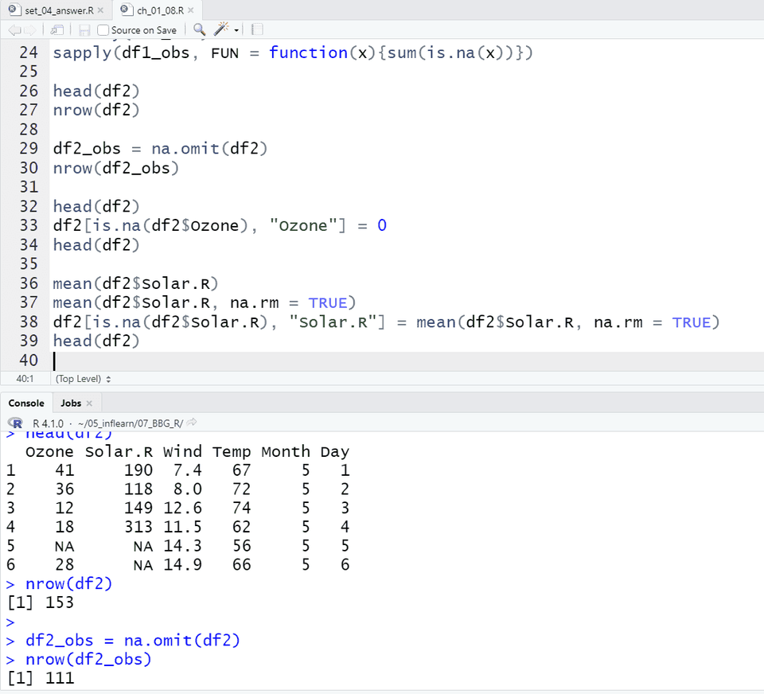The image size is (764, 694).
Task: Click cursor position indicator 40:1
Action: pos(25,379)
